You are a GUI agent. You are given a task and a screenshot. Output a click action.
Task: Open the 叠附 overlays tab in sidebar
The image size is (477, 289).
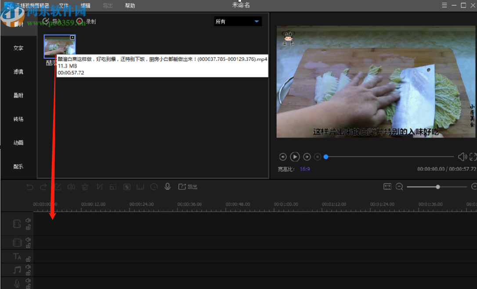(x=18, y=95)
